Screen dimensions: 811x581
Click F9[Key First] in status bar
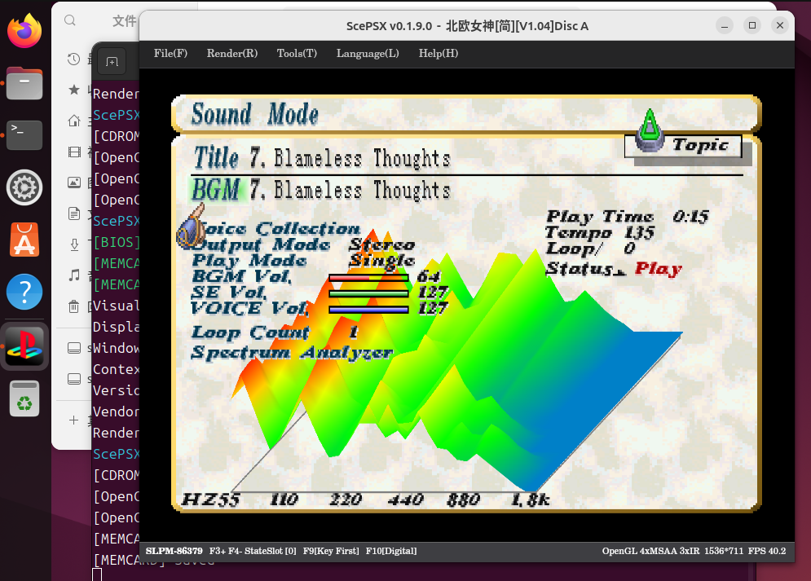click(331, 551)
